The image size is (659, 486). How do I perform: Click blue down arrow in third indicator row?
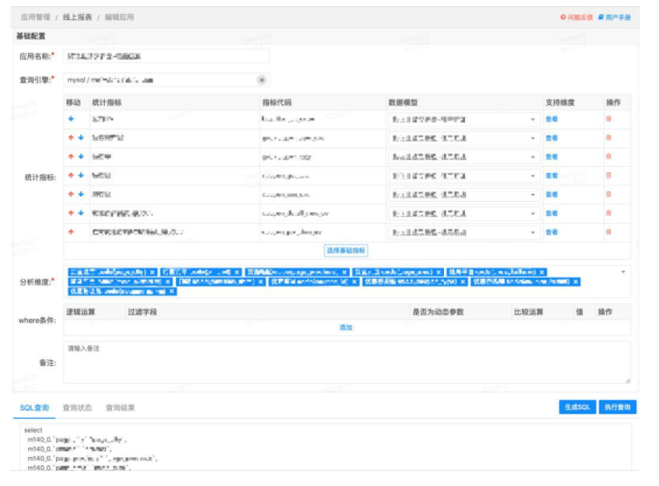80,156
